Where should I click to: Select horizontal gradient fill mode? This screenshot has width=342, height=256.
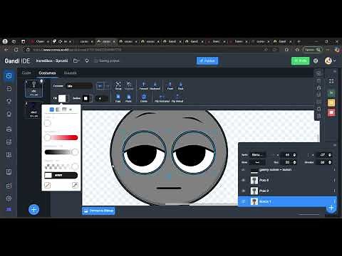click(58, 110)
